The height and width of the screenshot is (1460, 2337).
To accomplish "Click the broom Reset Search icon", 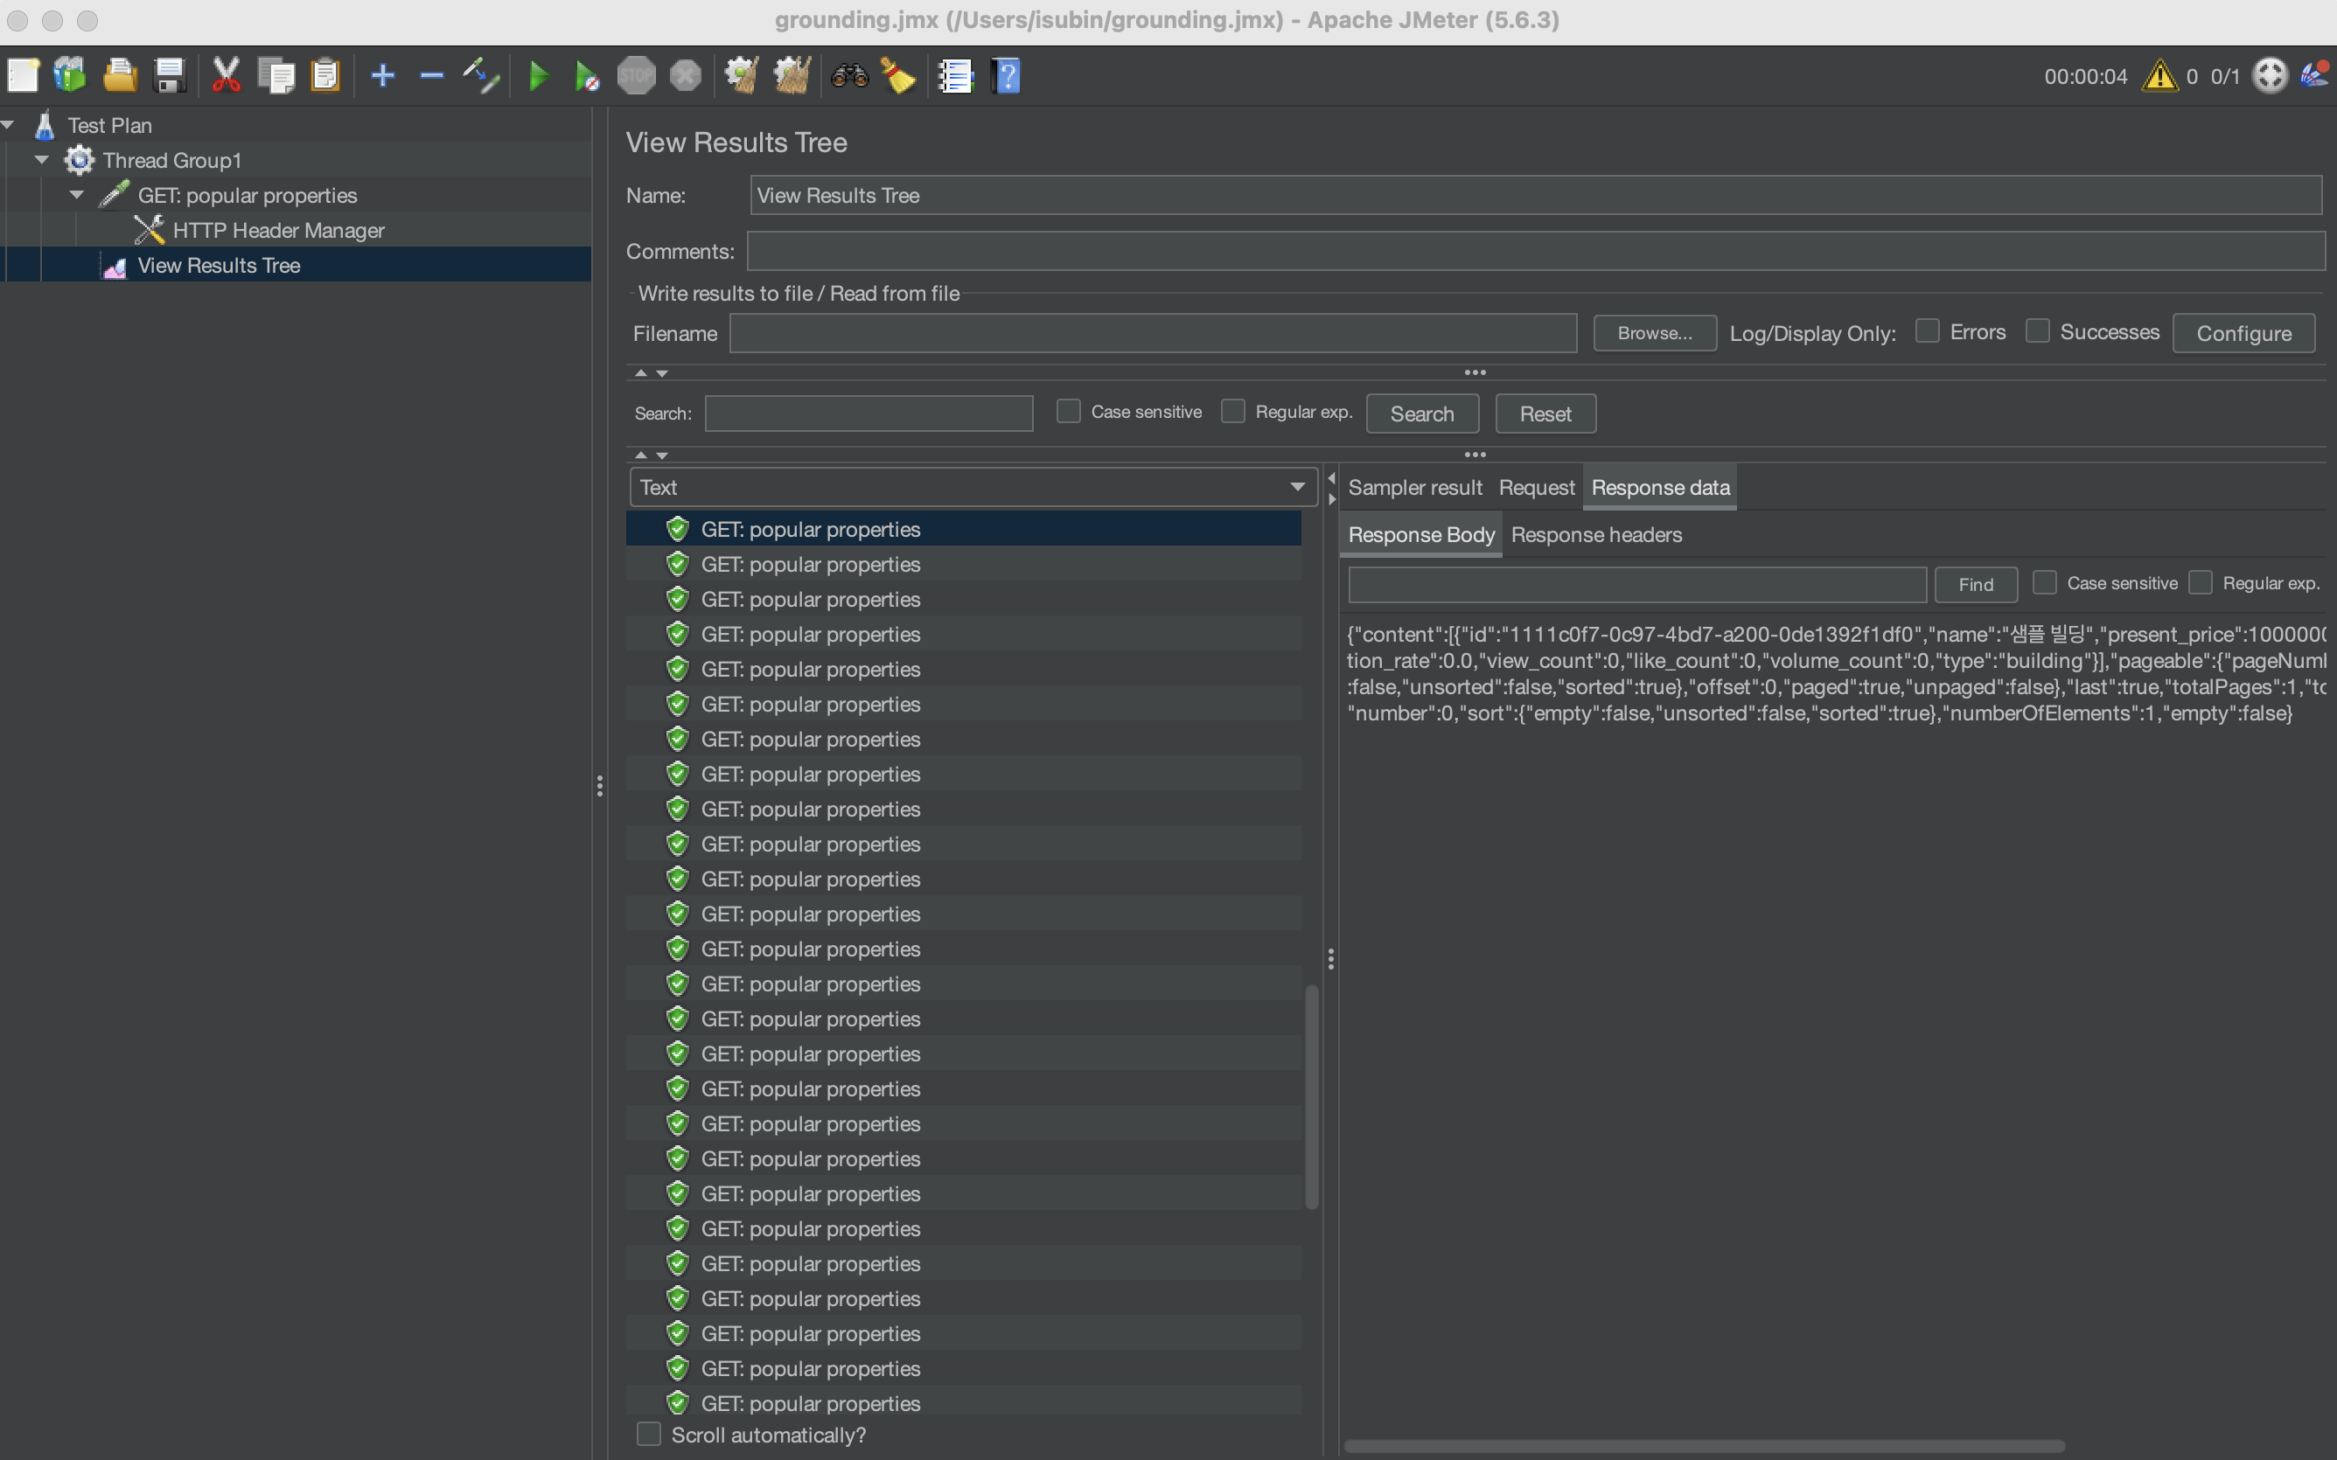I will (x=898, y=75).
